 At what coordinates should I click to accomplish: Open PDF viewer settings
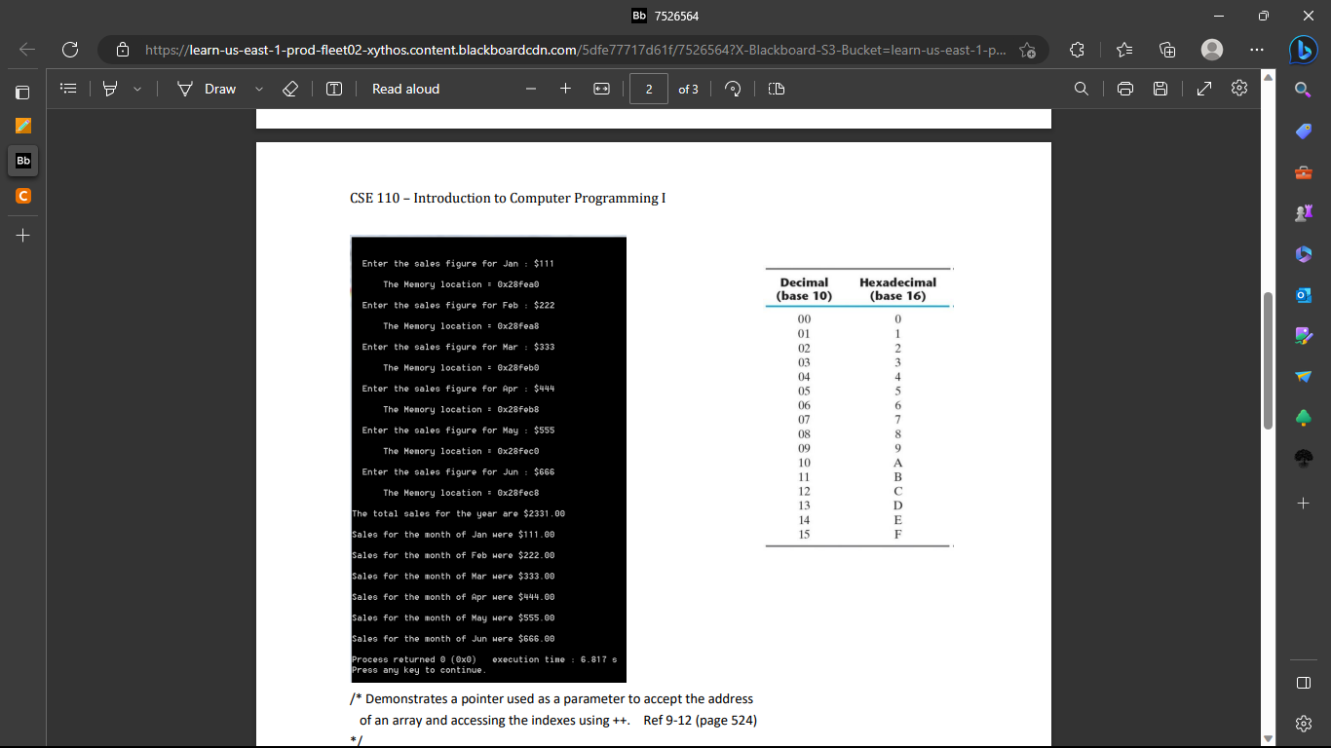coord(1238,89)
